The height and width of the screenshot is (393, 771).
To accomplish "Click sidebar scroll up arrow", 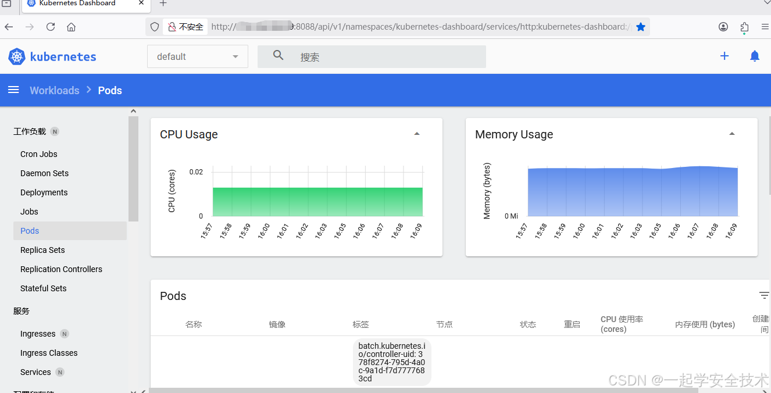I will click(x=134, y=111).
